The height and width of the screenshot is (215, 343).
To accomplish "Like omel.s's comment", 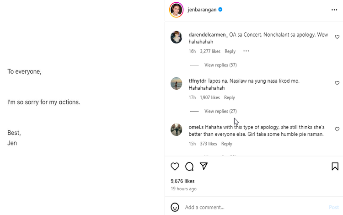I will point(337,129).
